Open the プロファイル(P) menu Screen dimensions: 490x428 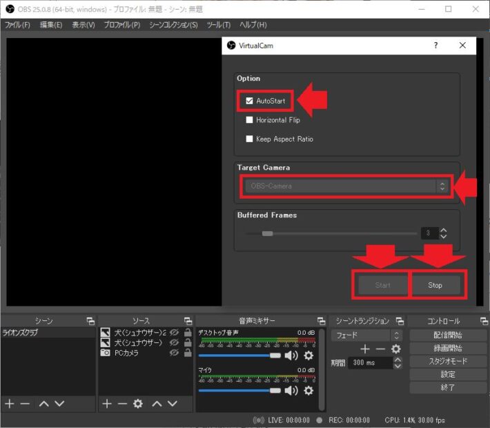tap(122, 25)
